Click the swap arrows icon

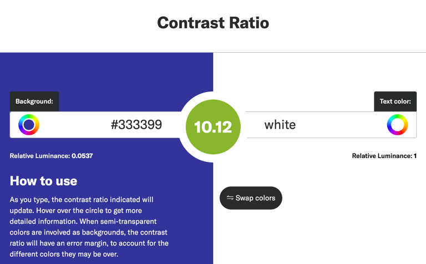click(230, 198)
